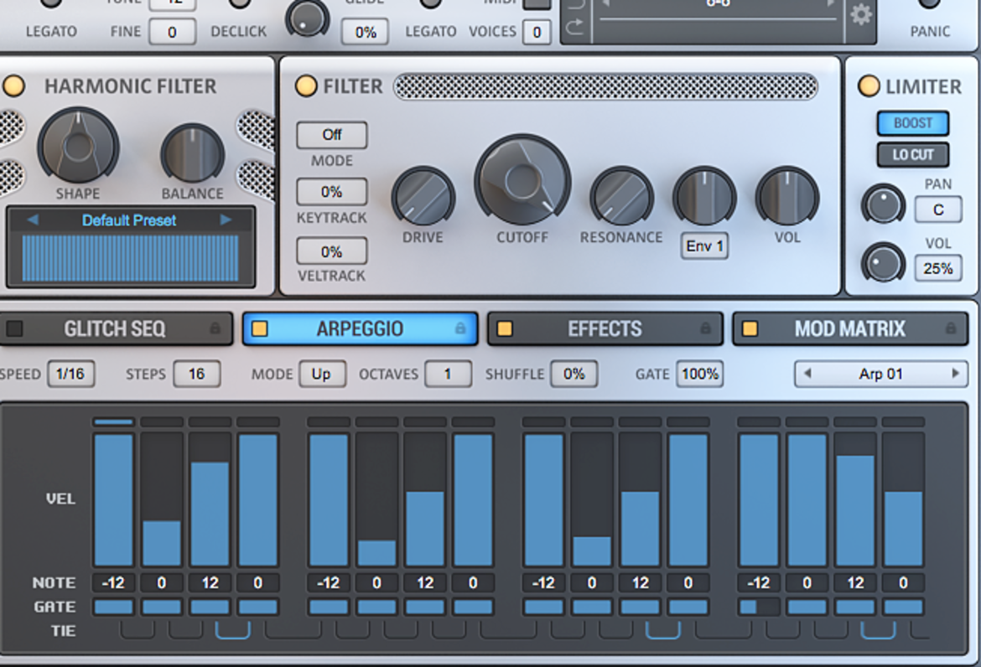The width and height of the screenshot is (981, 667).
Task: Select next harmonic filter preset arrow
Action: pos(226,220)
